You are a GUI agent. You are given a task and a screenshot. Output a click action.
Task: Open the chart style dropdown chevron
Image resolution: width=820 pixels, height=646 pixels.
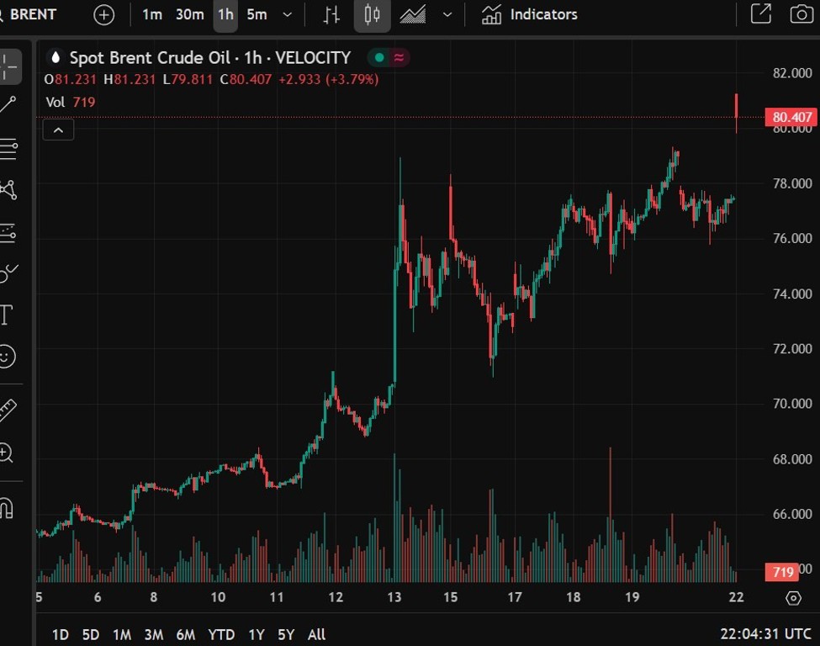(x=447, y=14)
